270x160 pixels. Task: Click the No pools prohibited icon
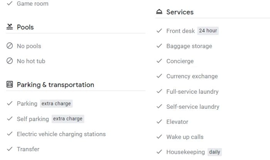point(10,46)
